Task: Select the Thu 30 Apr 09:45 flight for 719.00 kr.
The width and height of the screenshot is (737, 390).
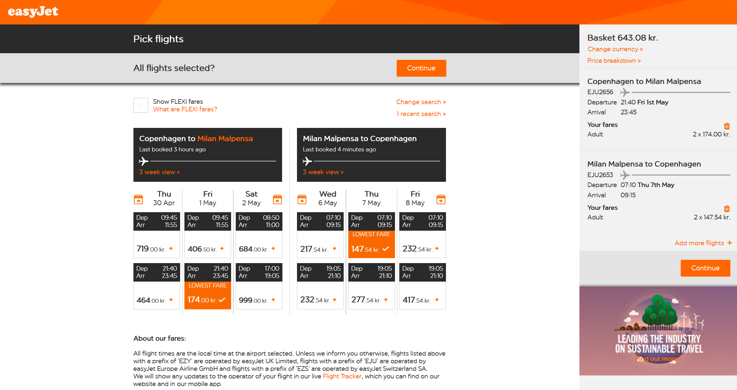Action: pos(156,249)
